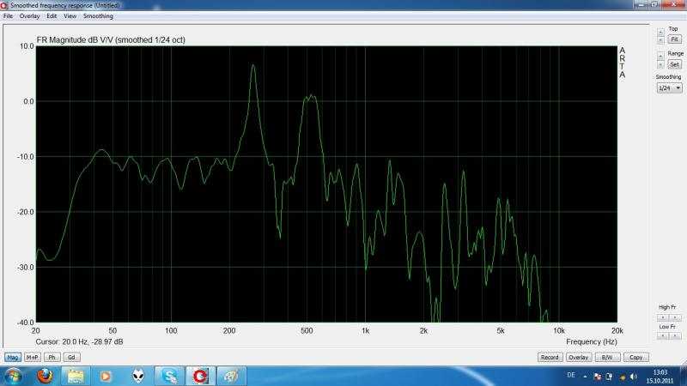Viewport: 687px width, 386px height.
Task: Click the Low Fr left arrow
Action: 662,335
